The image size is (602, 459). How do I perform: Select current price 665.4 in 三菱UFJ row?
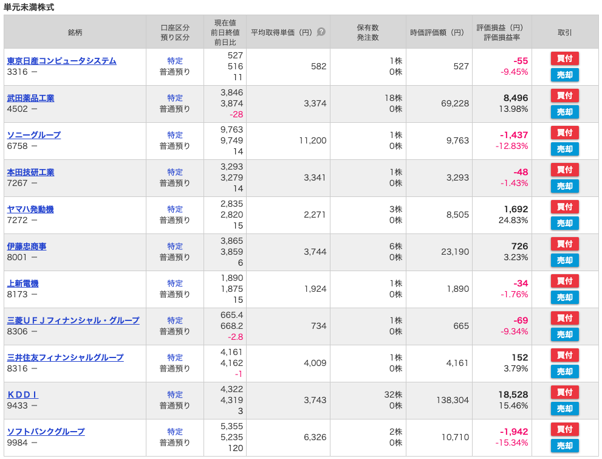(231, 315)
